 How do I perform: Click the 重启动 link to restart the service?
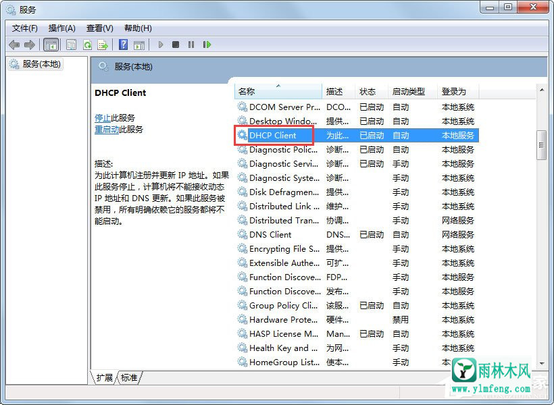[x=107, y=130]
